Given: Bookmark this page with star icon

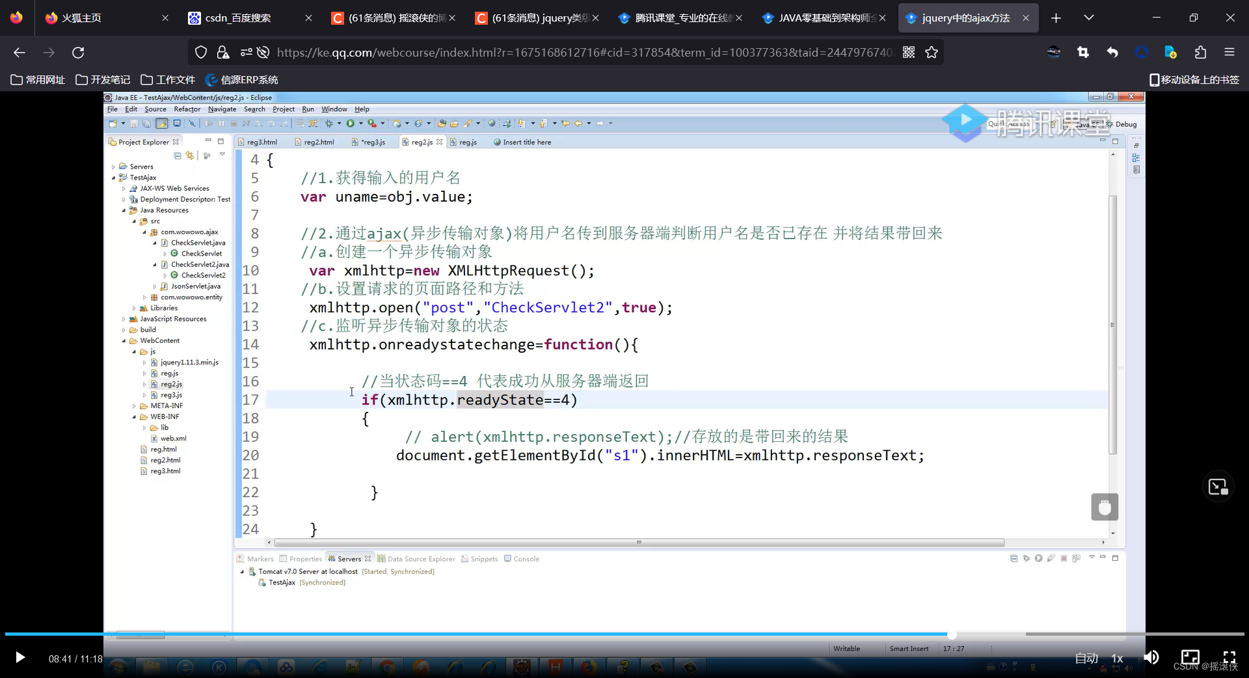Looking at the screenshot, I should click(x=932, y=53).
